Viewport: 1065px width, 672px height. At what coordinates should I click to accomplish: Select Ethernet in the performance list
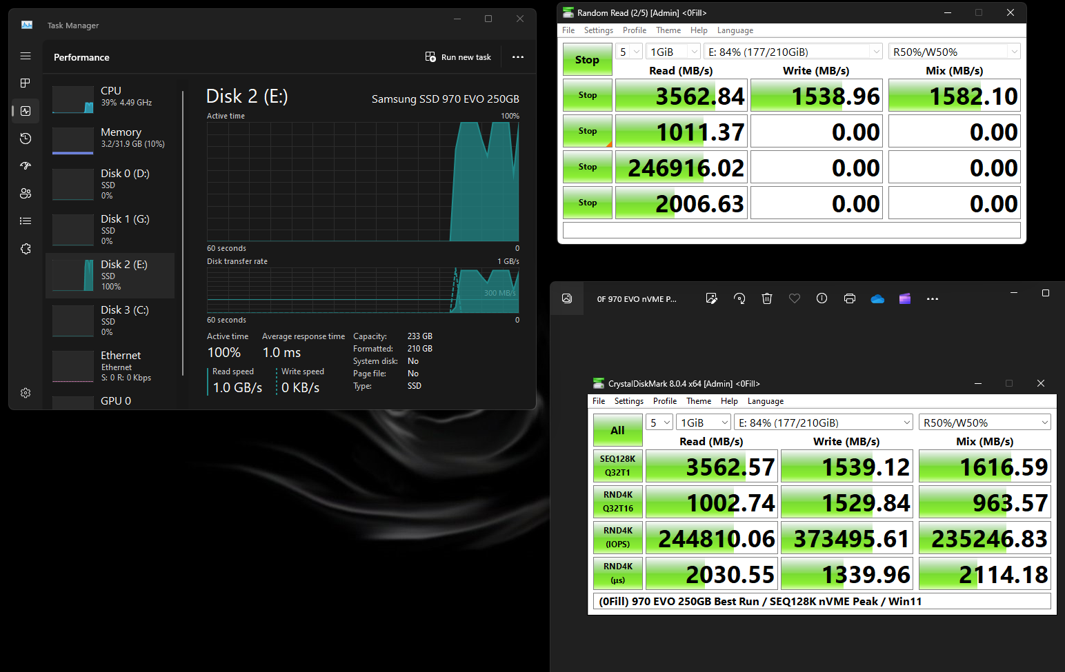point(110,366)
